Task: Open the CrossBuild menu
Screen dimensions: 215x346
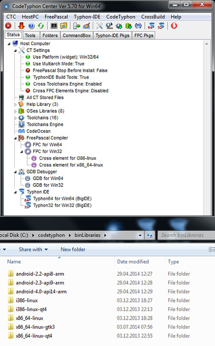Action: (x=153, y=17)
